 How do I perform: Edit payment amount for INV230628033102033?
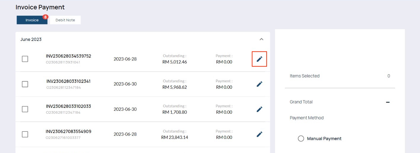pos(259,109)
